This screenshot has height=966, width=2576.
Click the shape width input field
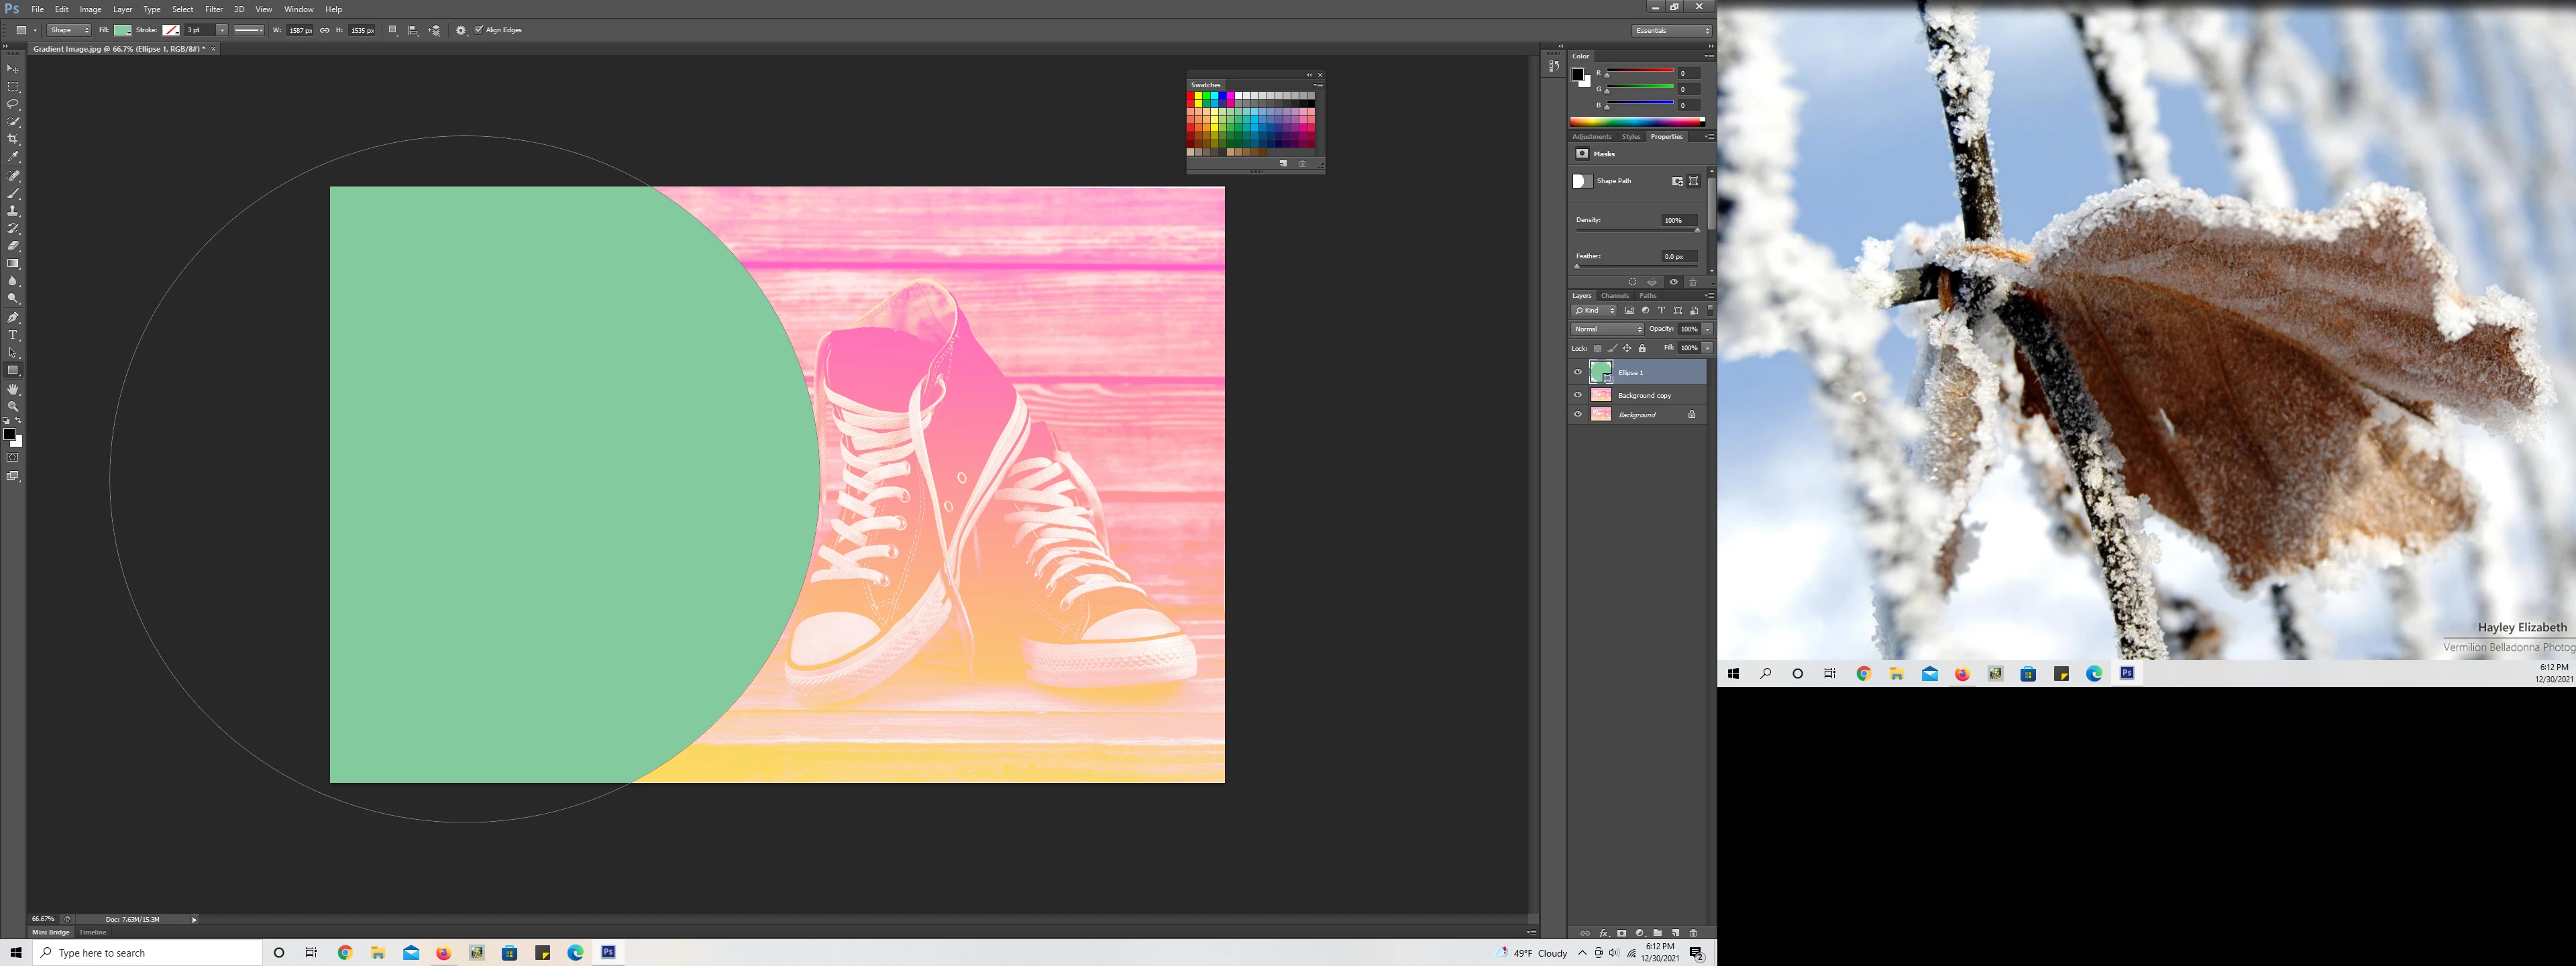[300, 30]
